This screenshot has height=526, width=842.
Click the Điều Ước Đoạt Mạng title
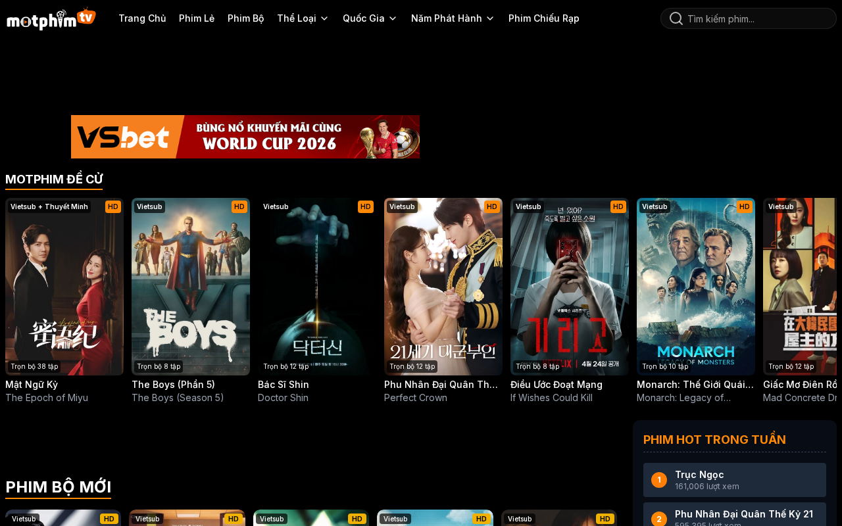click(x=557, y=385)
